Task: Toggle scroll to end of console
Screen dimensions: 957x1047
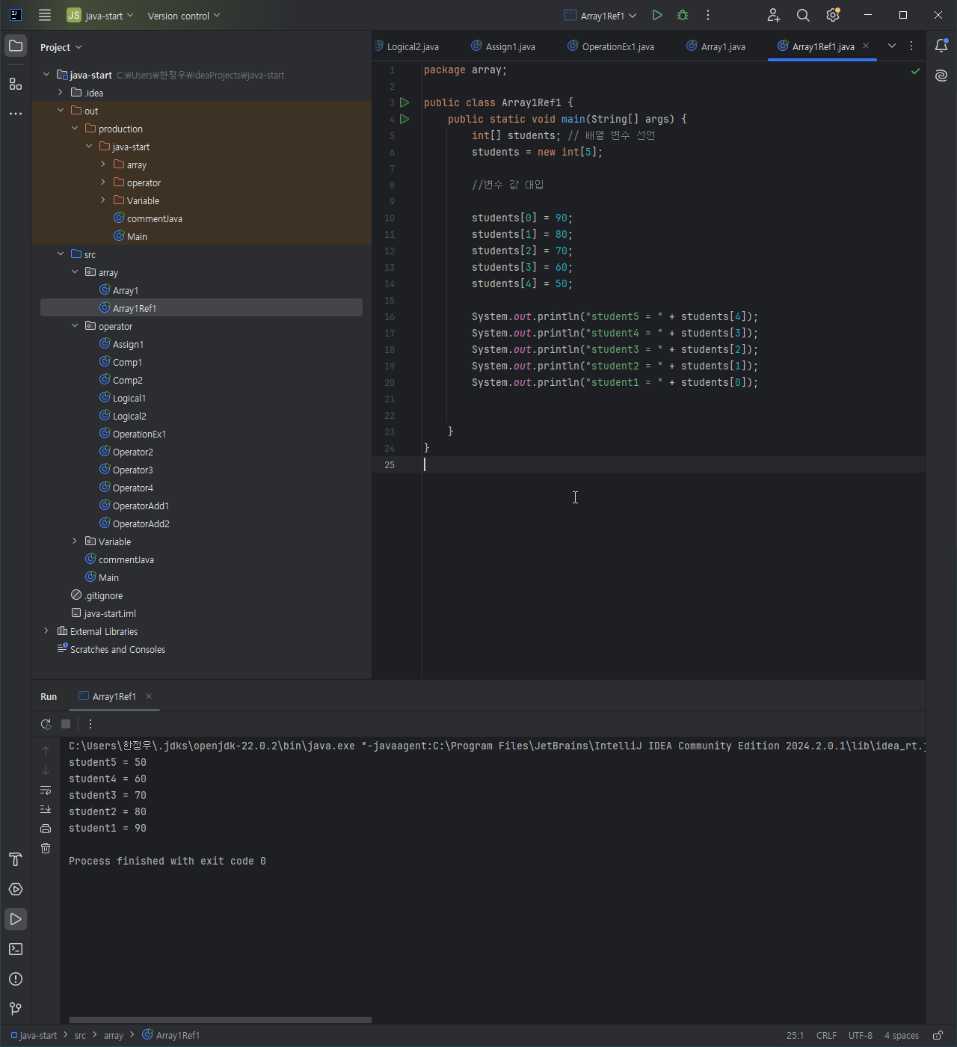Action: point(46,809)
